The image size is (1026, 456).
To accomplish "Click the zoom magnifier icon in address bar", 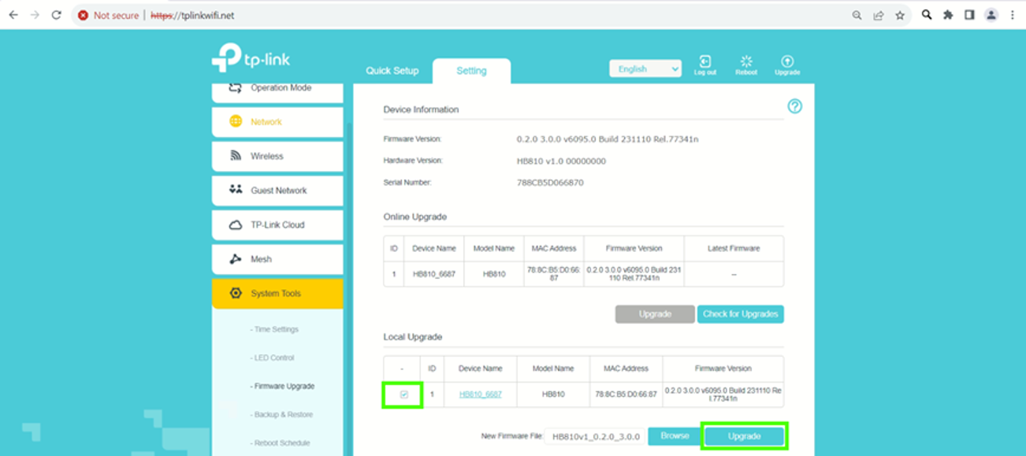I will [x=857, y=15].
